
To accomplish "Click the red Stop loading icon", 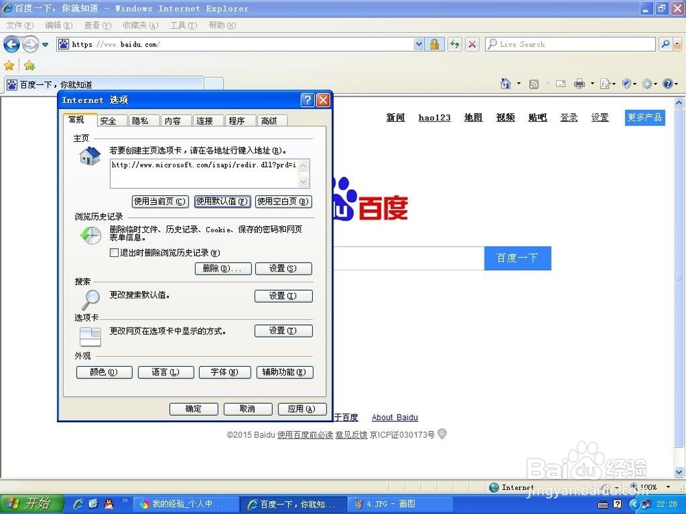I will [x=472, y=44].
